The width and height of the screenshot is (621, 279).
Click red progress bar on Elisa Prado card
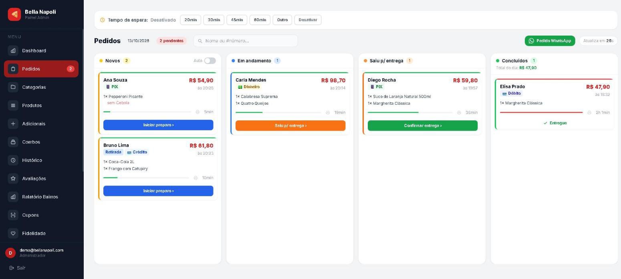[541, 113]
